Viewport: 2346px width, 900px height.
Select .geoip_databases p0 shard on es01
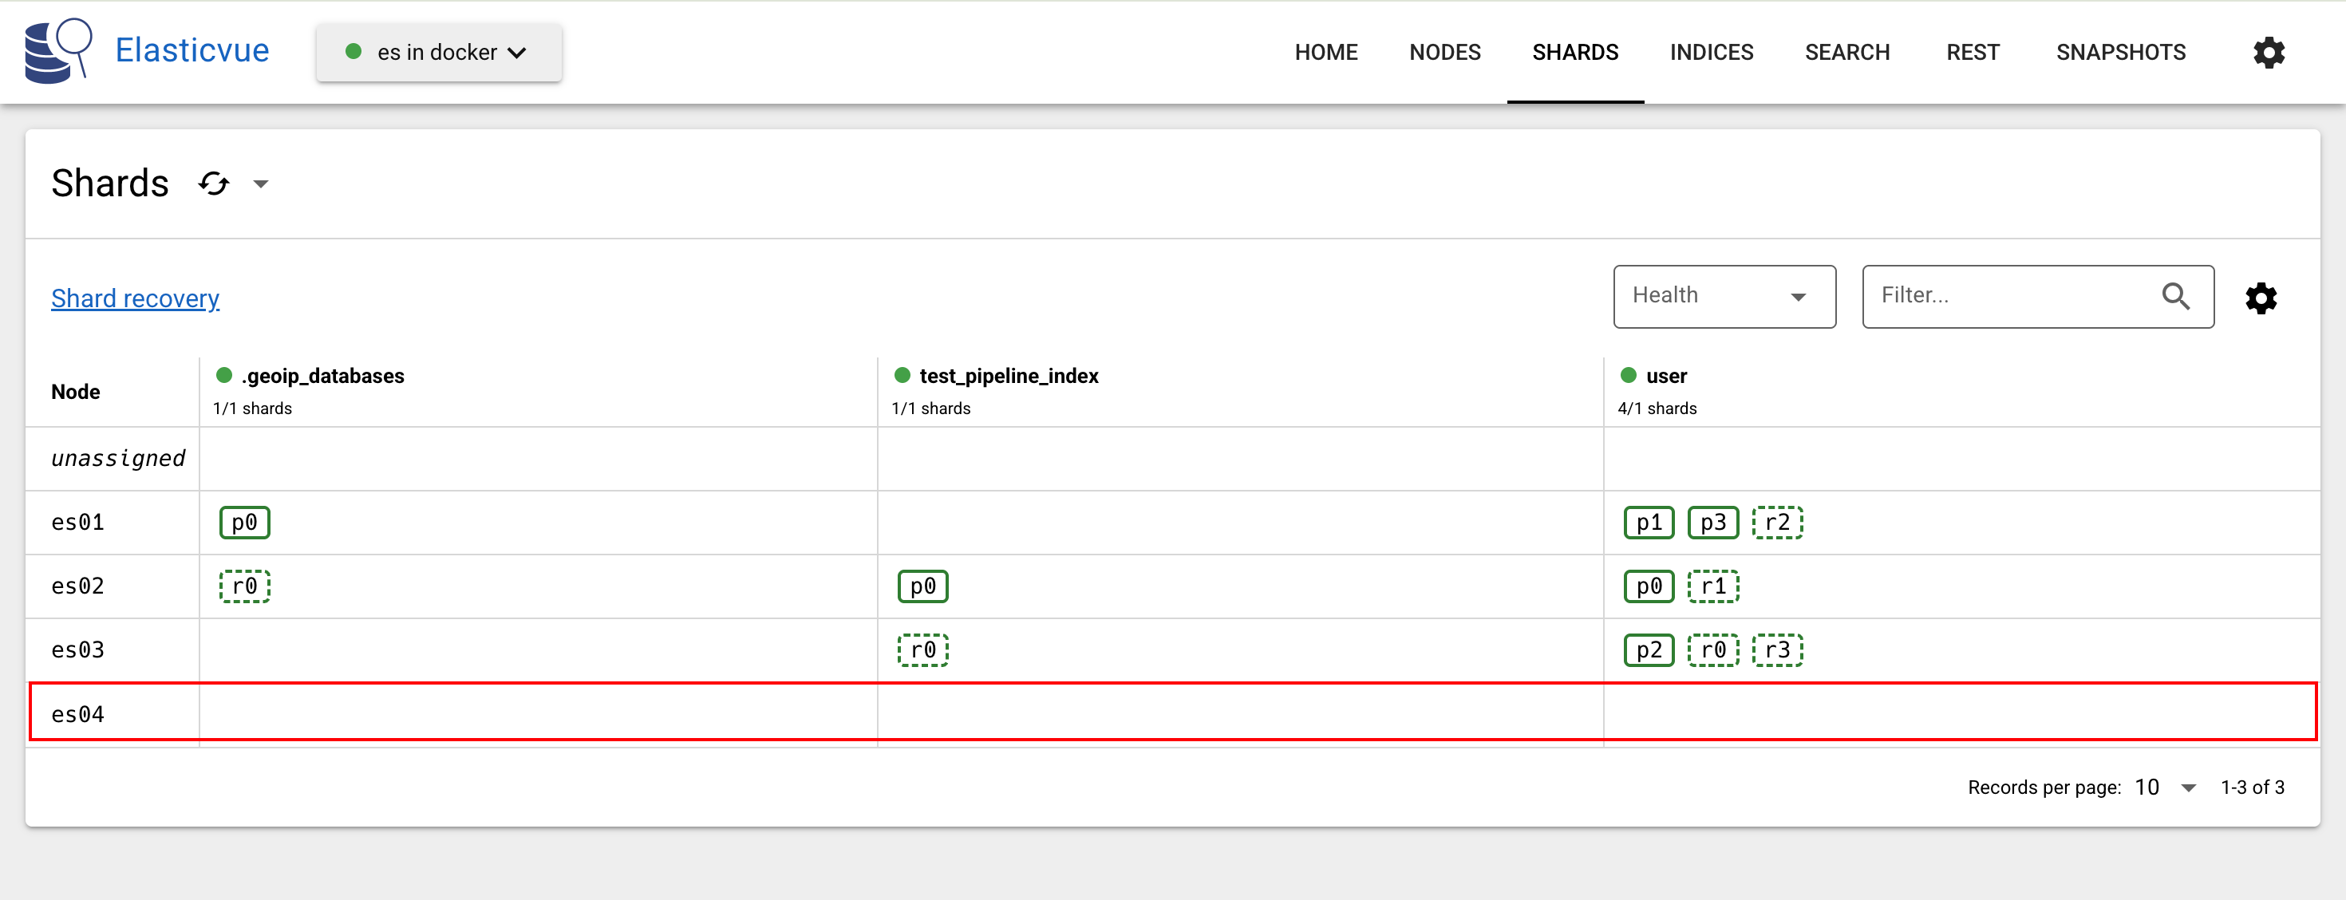click(245, 523)
